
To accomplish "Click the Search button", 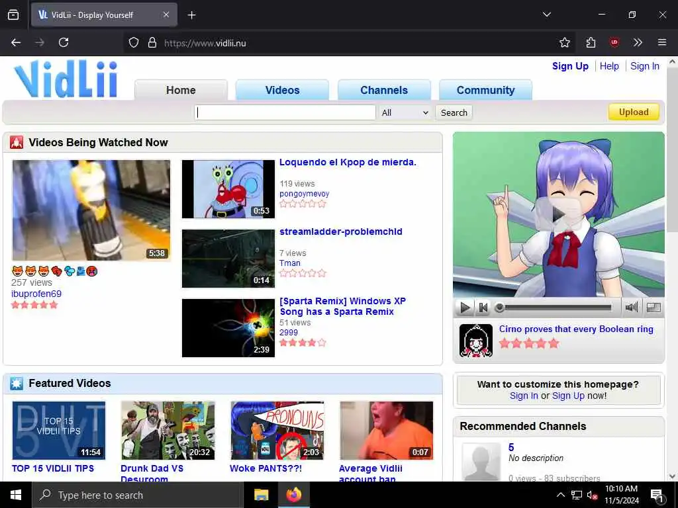I will [x=454, y=112].
